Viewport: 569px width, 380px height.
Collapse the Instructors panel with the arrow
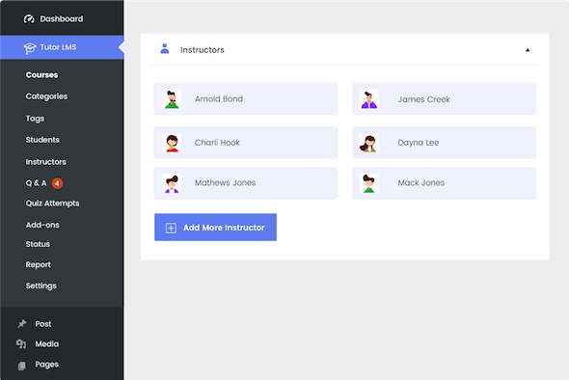click(x=528, y=50)
